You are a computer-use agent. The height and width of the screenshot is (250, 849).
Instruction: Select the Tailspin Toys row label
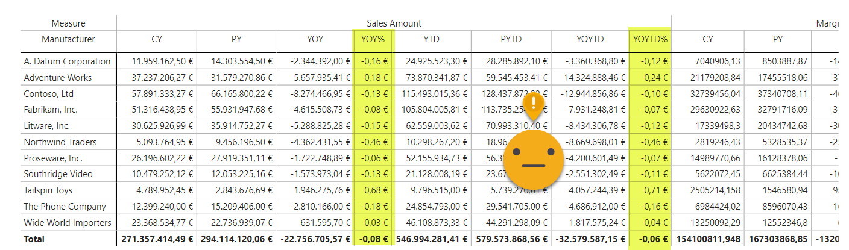point(48,190)
